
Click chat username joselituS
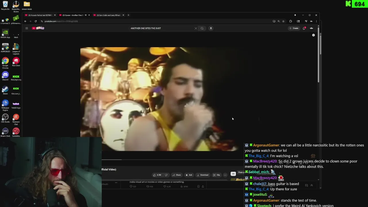pyautogui.click(x=260, y=195)
